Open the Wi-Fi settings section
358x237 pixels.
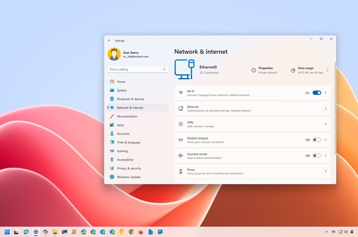tap(240, 93)
